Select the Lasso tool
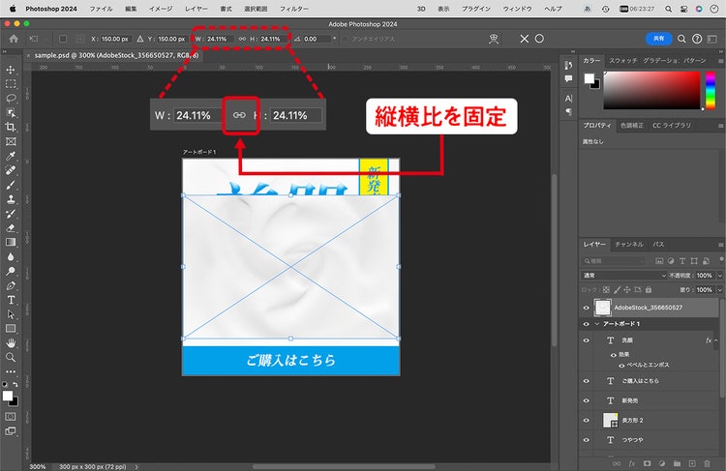The width and height of the screenshot is (726, 471). (x=11, y=98)
